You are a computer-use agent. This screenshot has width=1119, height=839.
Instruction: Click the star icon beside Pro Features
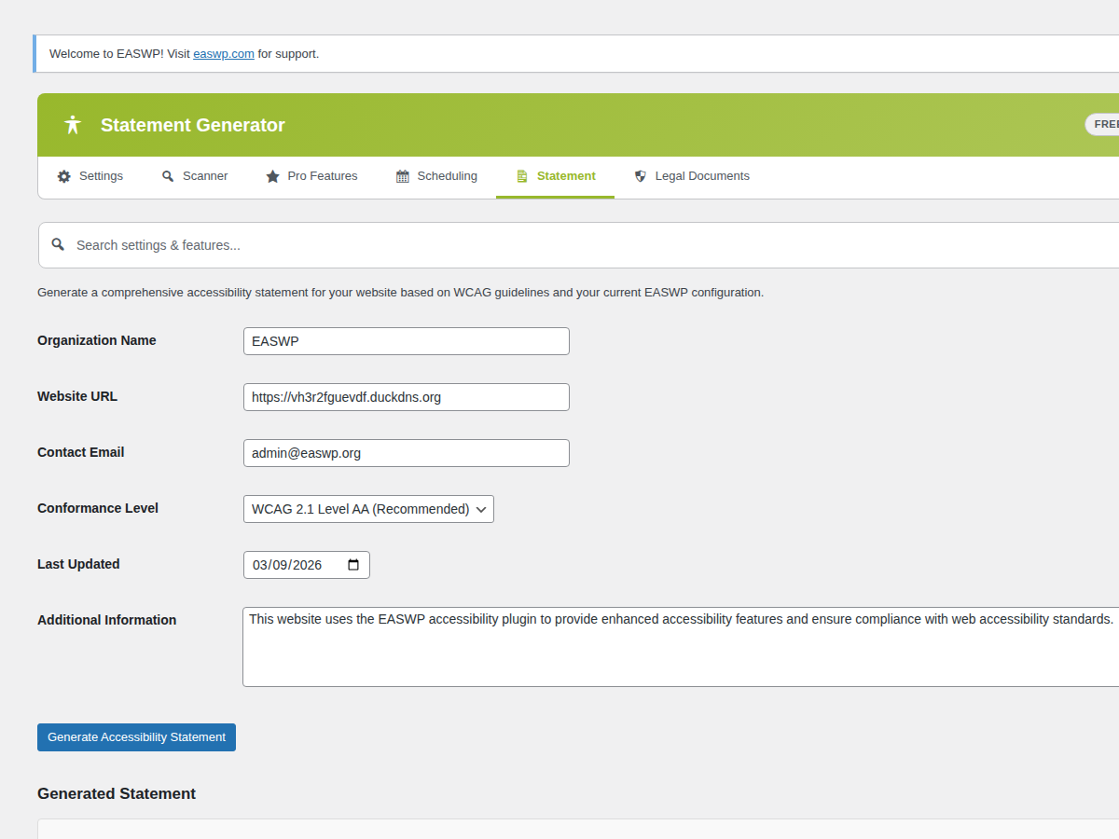[x=272, y=176]
